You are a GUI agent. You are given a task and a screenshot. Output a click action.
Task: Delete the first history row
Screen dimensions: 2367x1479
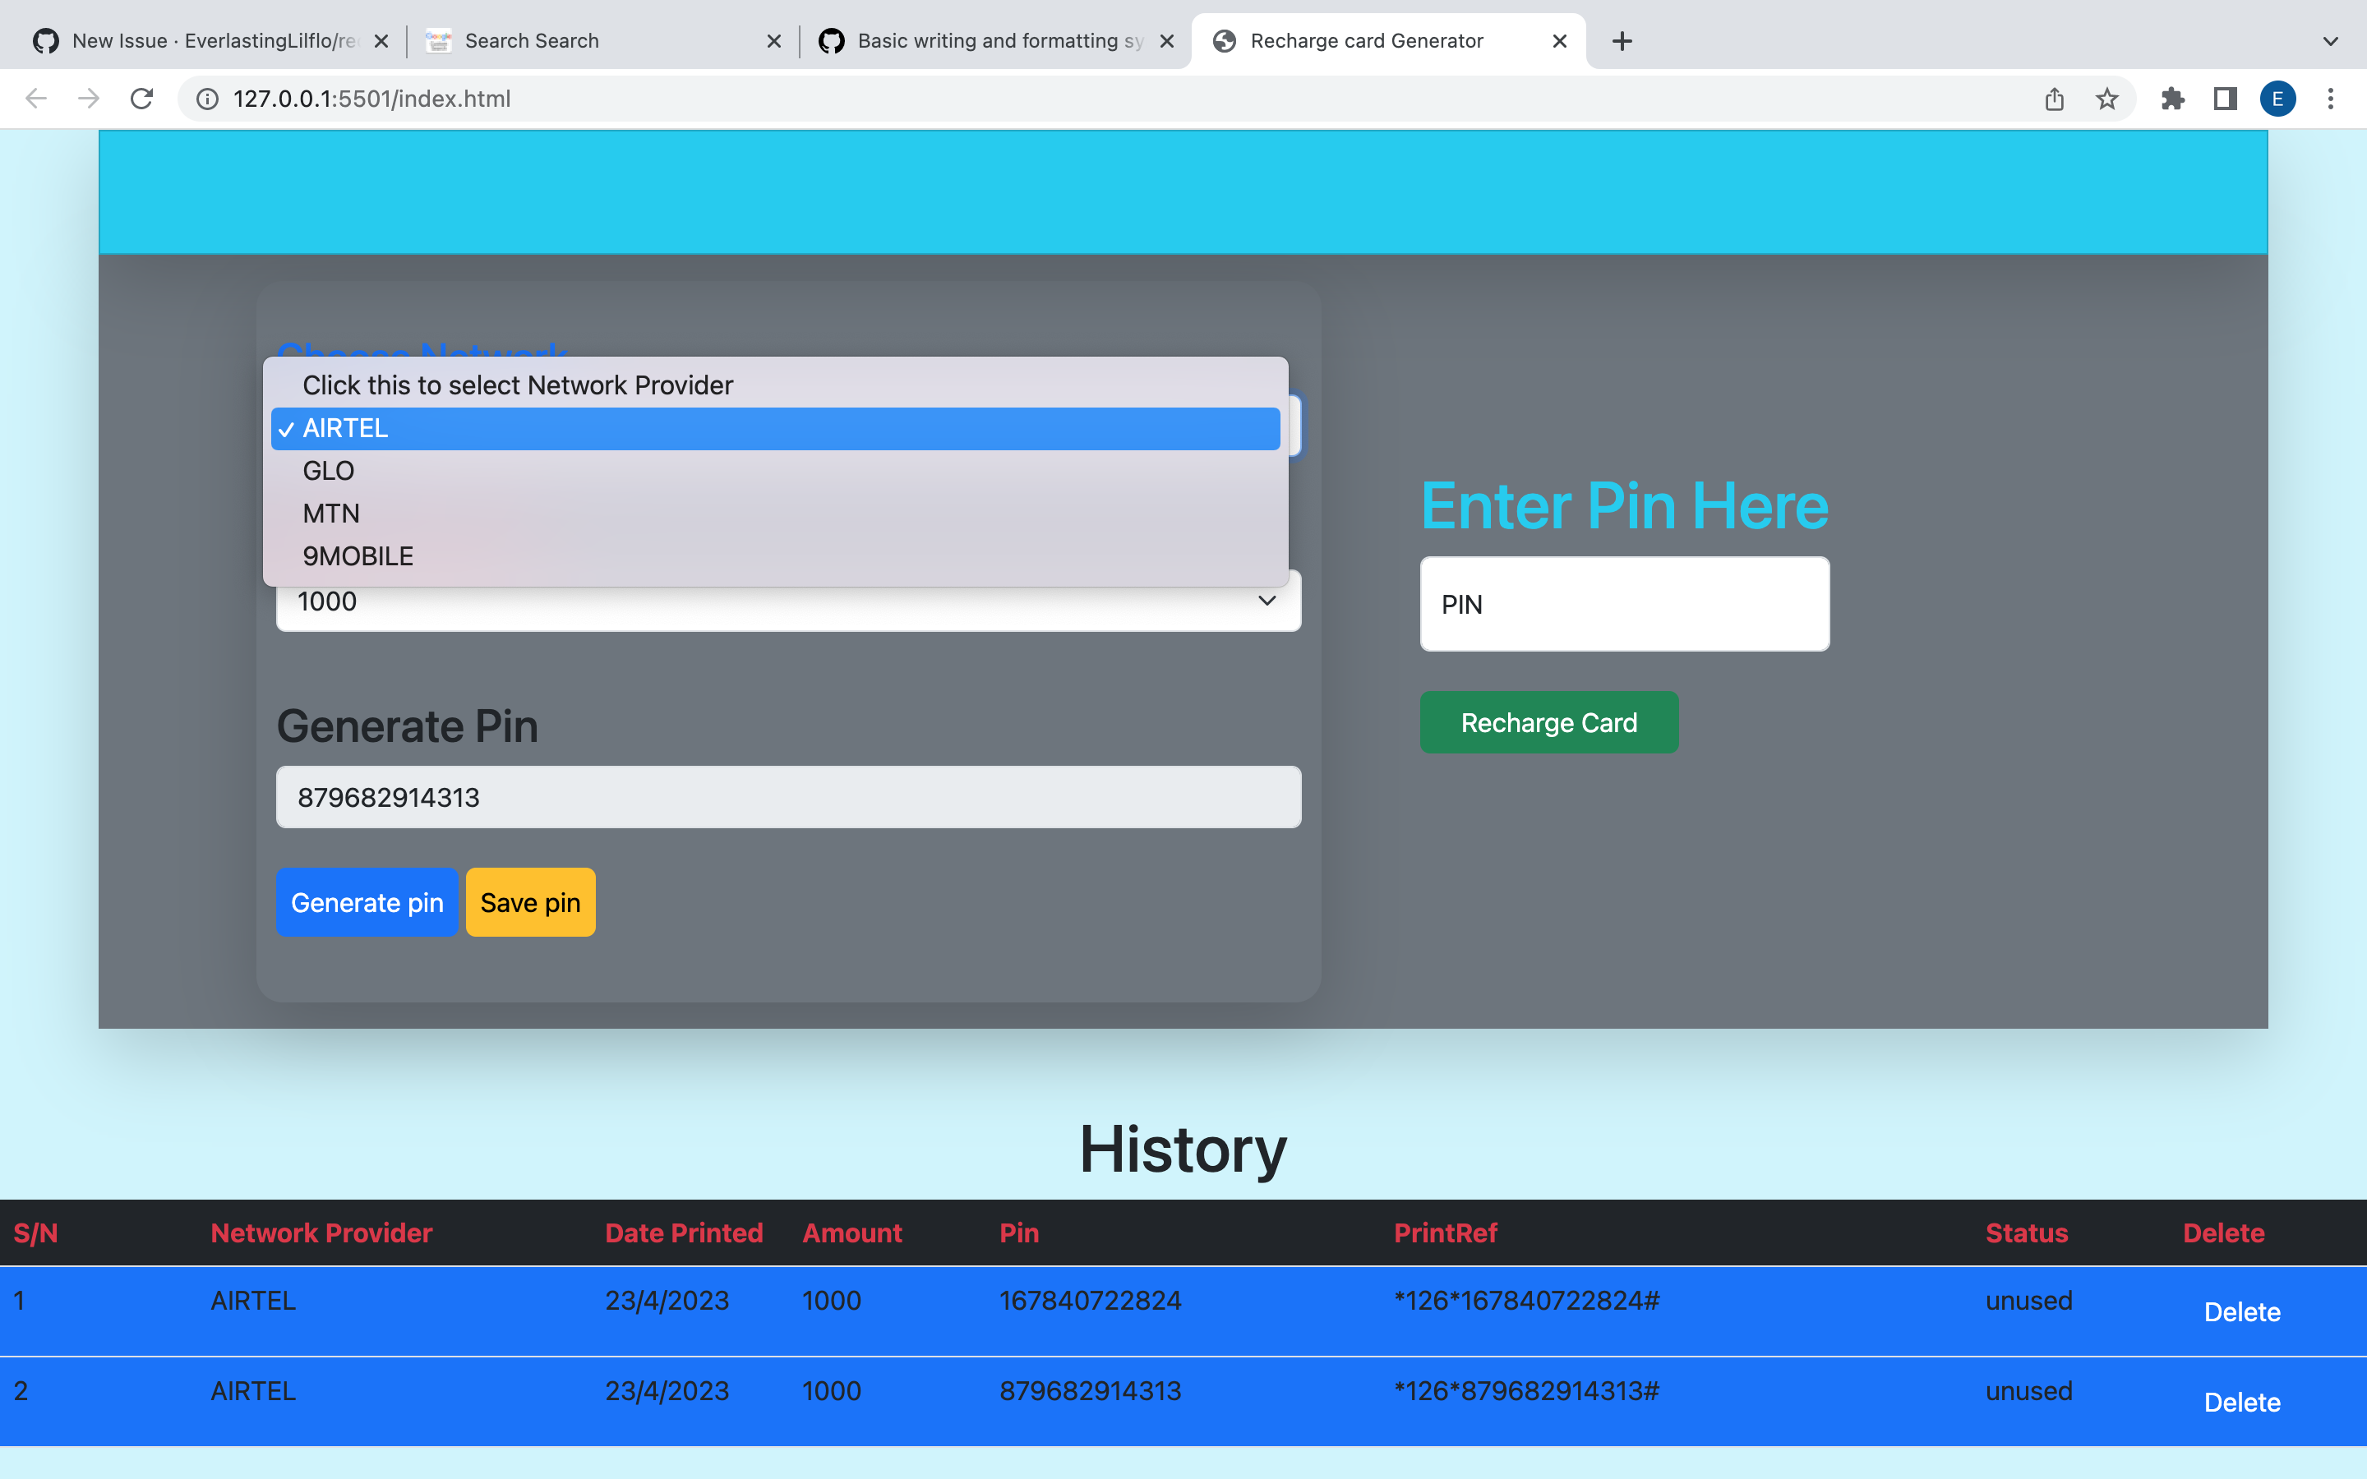click(2240, 1311)
